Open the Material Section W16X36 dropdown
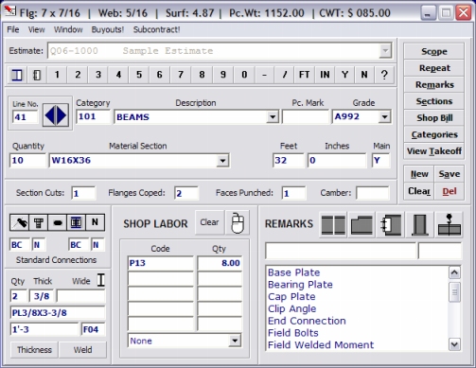The image size is (476, 368). 222,161
